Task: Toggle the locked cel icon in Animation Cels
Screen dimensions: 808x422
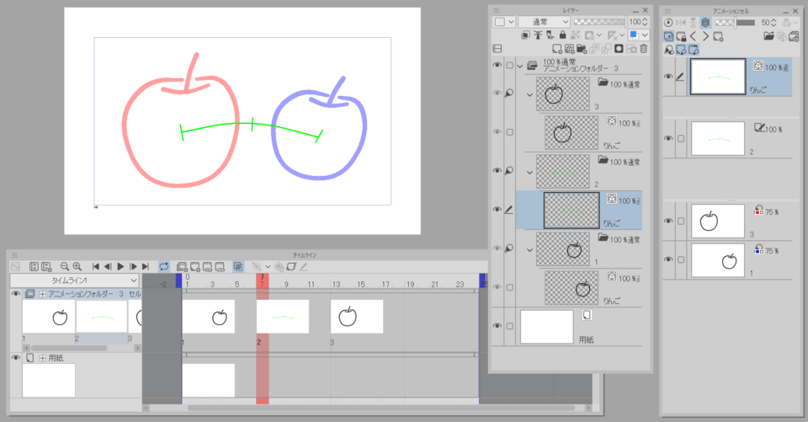Action: click(x=681, y=36)
